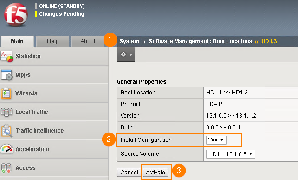The width and height of the screenshot is (298, 180).
Task: Click the BIG-IP value
Action: [x=214, y=104]
